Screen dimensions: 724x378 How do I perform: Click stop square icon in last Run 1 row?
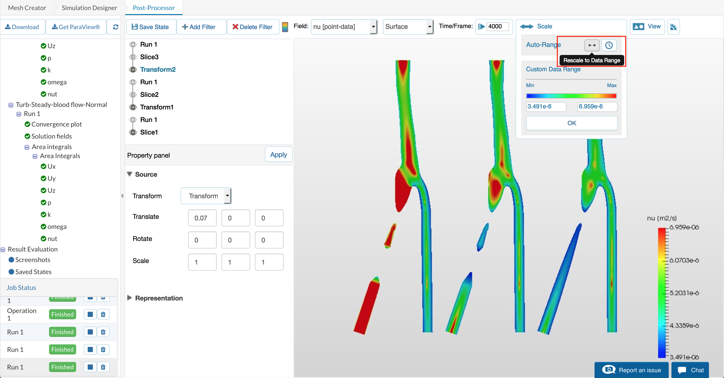tap(90, 367)
